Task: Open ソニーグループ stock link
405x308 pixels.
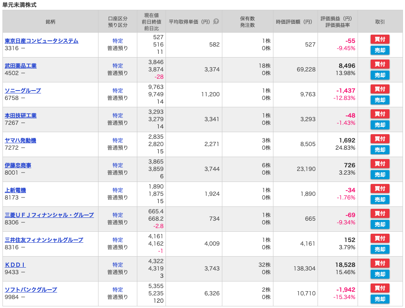Action: pos(23,91)
